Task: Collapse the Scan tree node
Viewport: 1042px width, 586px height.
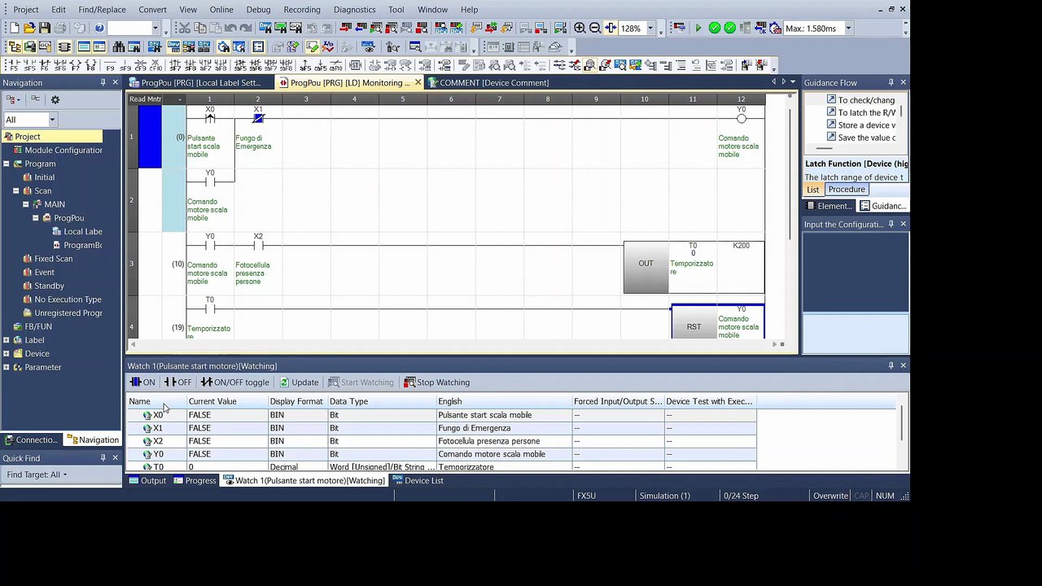Action: pyautogui.click(x=15, y=190)
